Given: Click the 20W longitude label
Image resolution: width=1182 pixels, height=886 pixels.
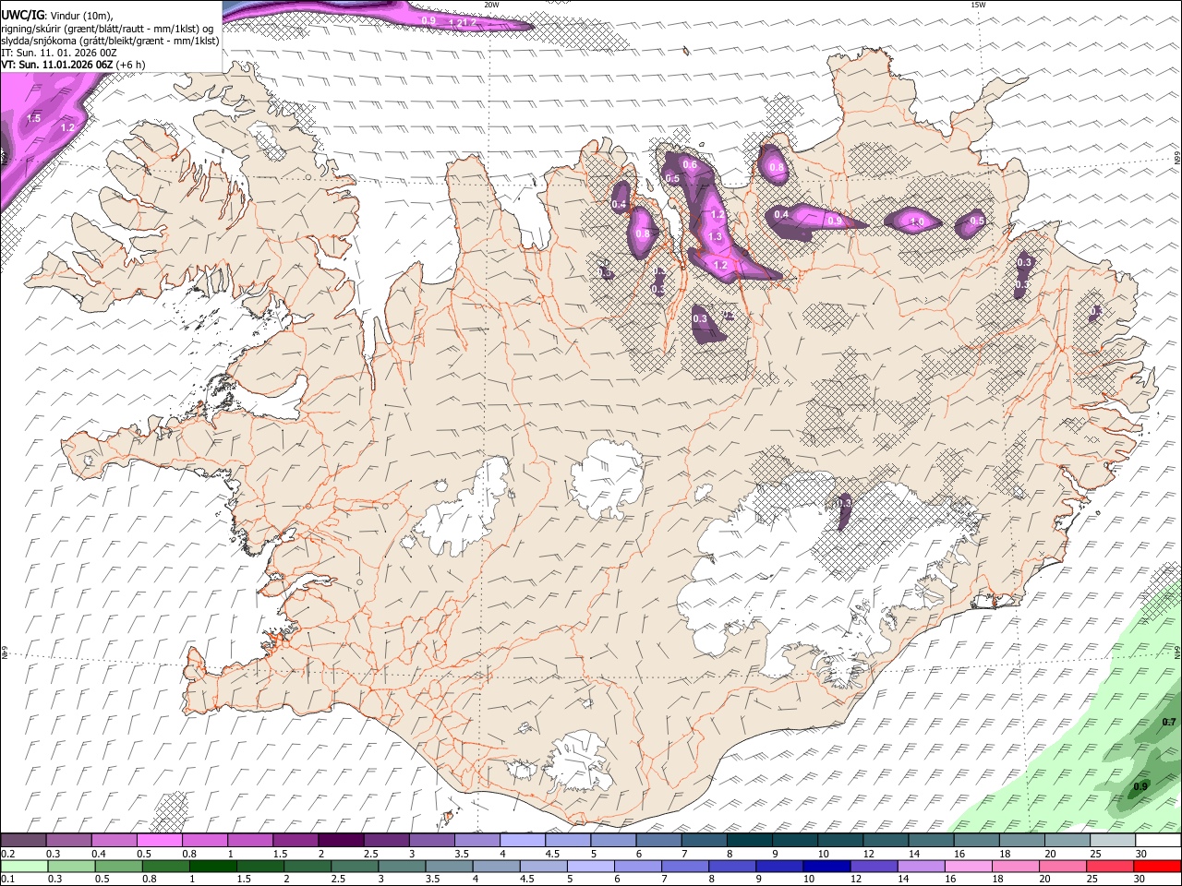Looking at the screenshot, I should [491, 5].
